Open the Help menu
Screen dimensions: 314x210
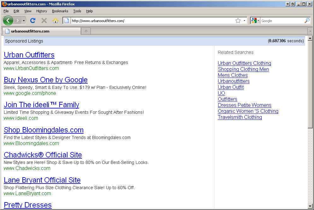click(89, 11)
